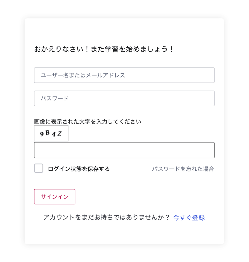
Task: Follow the 今すぐ登録 registration link
Action: coord(189,218)
